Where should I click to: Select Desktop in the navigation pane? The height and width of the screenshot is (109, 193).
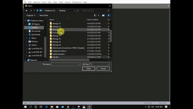(x=35, y=28)
